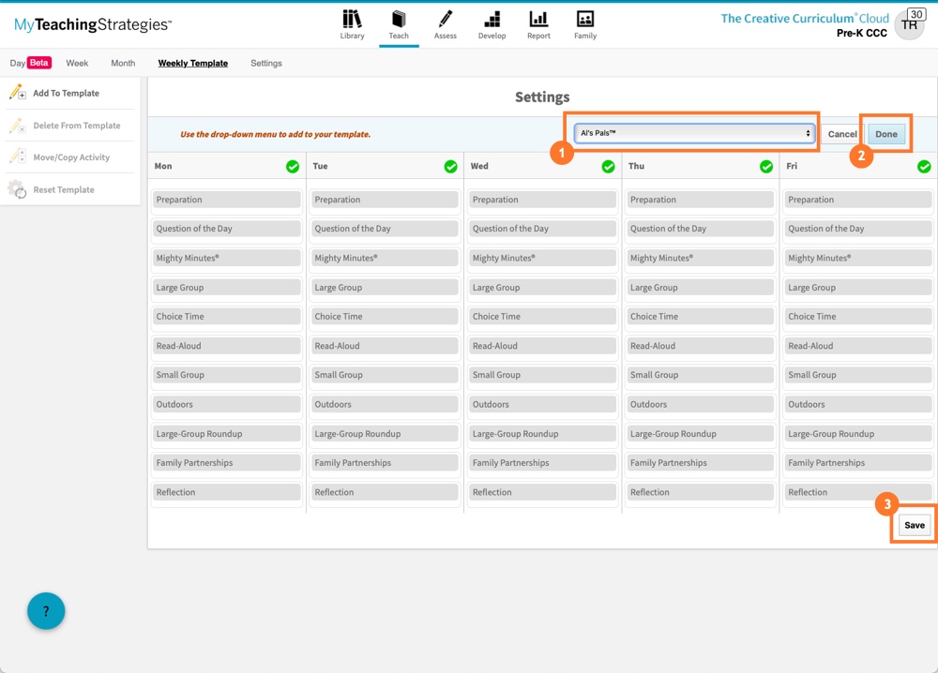Click Add To Template pencil icon

pos(17,93)
